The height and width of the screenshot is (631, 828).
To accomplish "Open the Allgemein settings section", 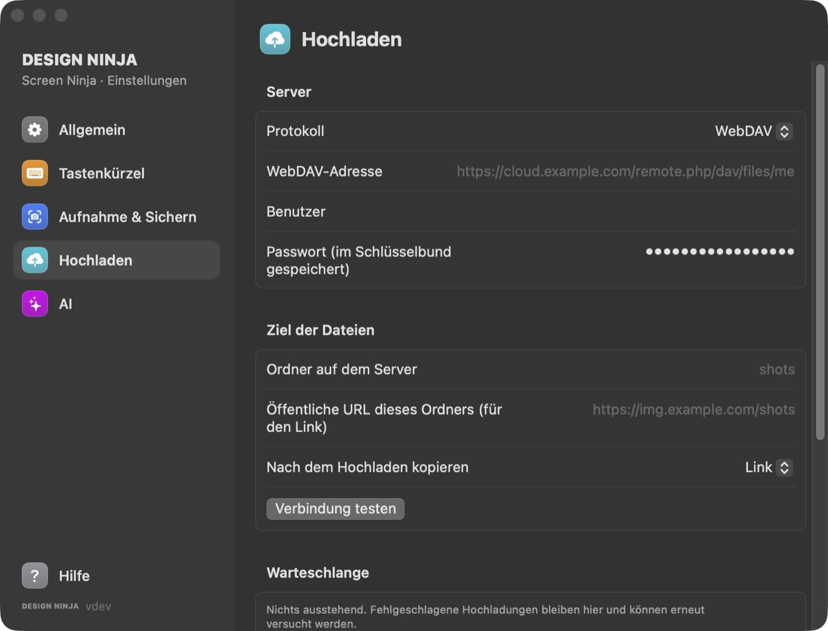I will click(x=117, y=130).
